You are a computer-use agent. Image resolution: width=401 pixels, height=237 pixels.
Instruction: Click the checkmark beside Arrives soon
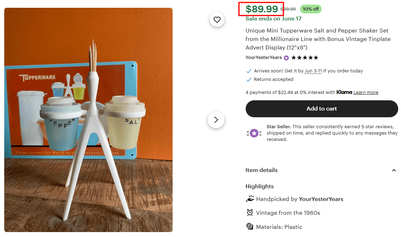pos(249,71)
